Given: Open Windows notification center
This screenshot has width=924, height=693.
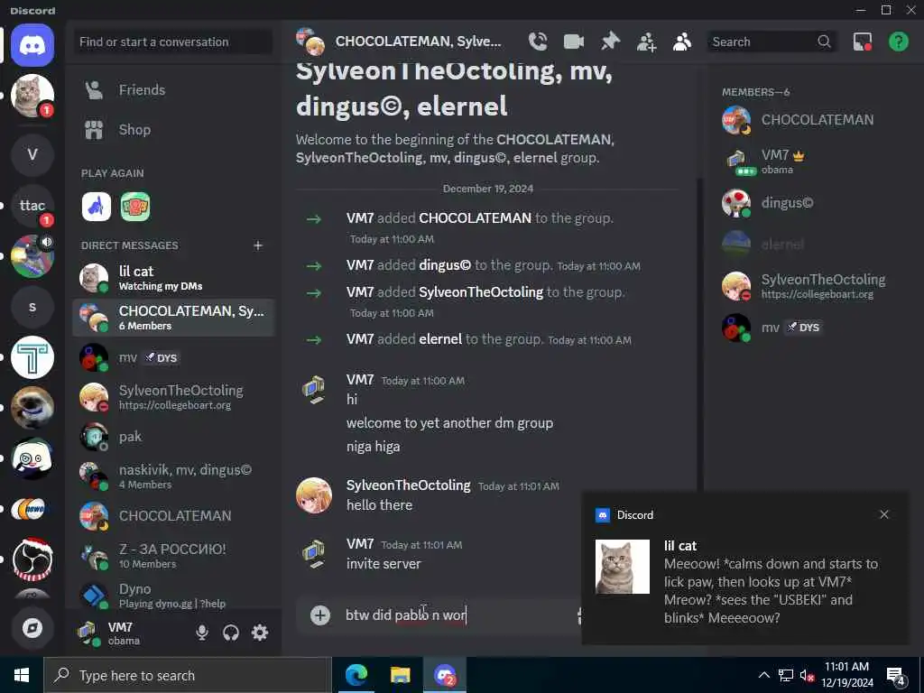Looking at the screenshot, I should [896, 675].
